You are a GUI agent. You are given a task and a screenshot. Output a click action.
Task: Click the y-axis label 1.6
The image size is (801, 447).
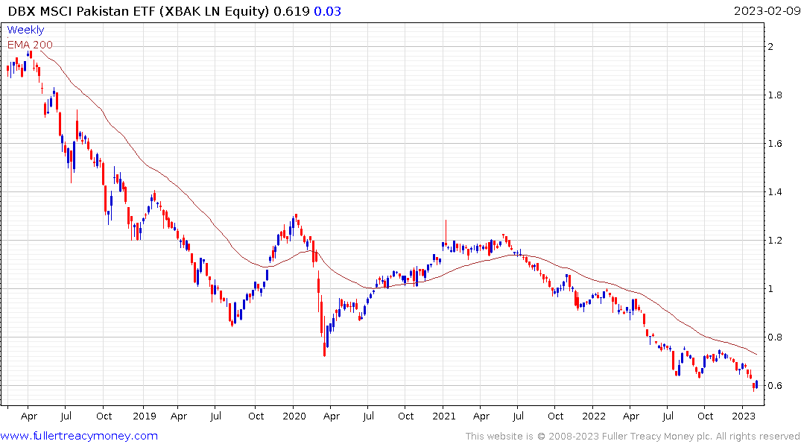point(775,144)
